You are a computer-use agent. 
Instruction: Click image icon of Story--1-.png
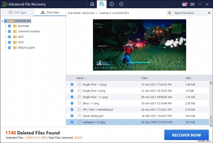[79, 103]
